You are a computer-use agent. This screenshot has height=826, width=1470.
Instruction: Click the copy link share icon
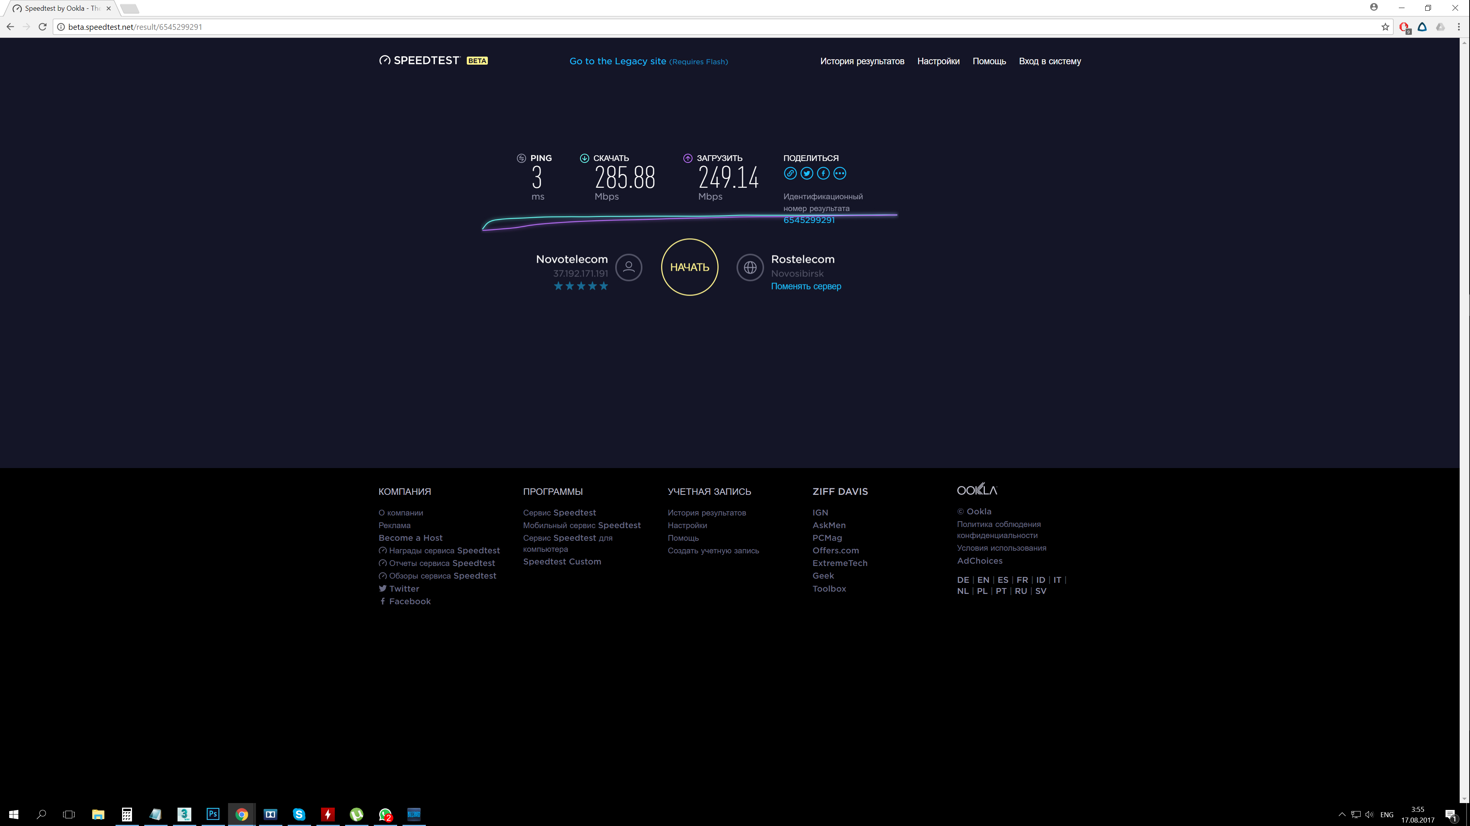pyautogui.click(x=790, y=173)
